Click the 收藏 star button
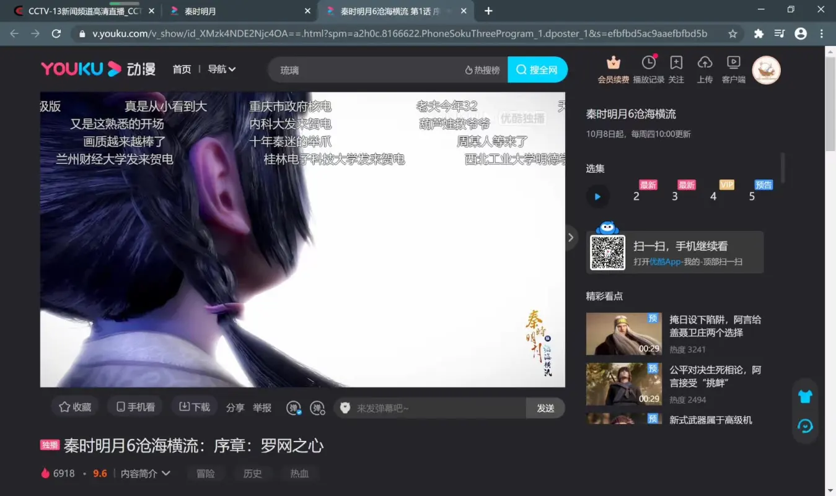This screenshot has width=836, height=496. 75,407
